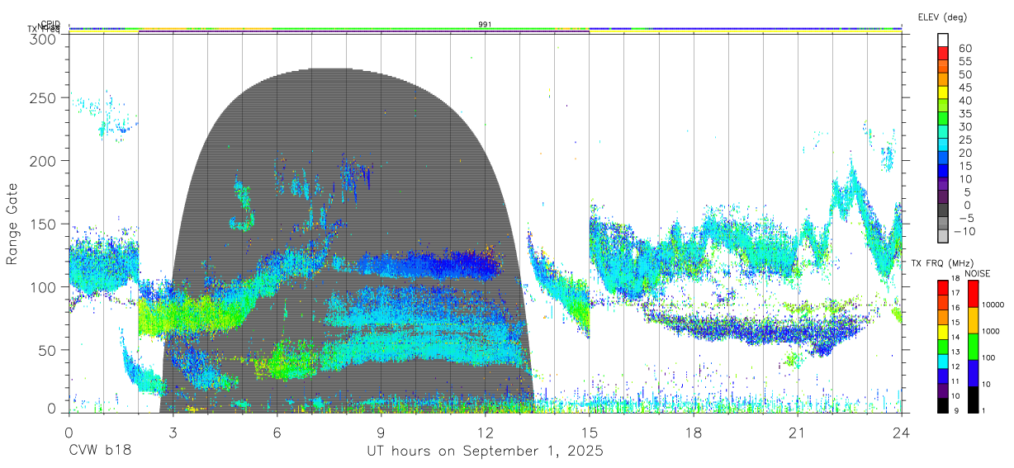Click the '45' label on the ELEV scale
The image size is (1014, 468).
[x=965, y=87]
